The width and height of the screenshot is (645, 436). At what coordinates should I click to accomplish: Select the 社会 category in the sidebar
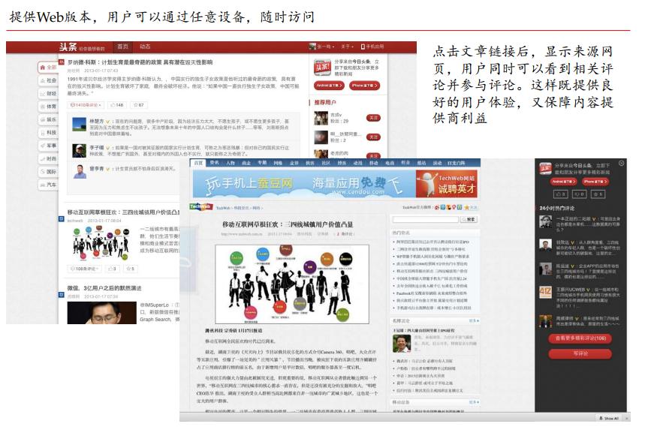pyautogui.click(x=48, y=80)
